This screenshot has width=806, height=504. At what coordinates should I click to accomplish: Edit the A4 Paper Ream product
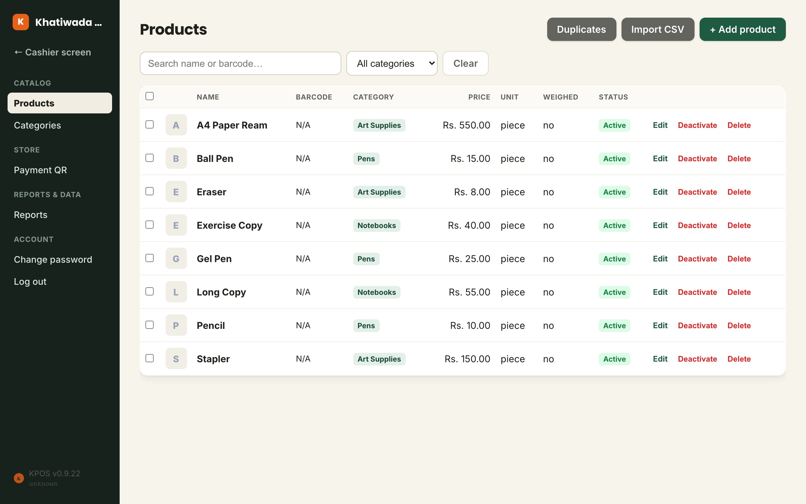pyautogui.click(x=660, y=125)
